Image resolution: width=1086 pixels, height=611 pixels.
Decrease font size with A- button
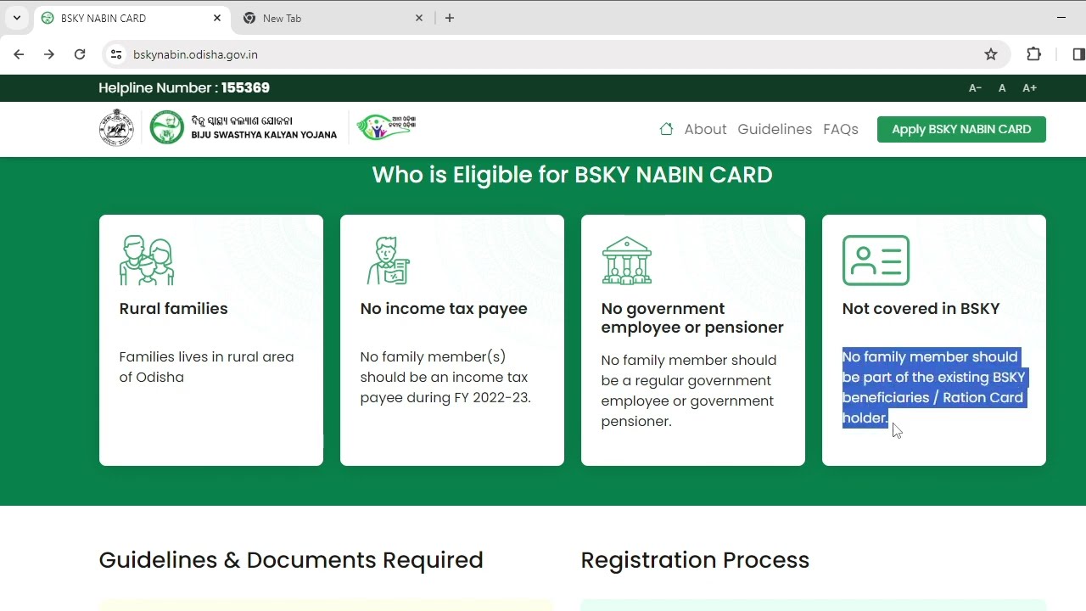[x=975, y=88]
